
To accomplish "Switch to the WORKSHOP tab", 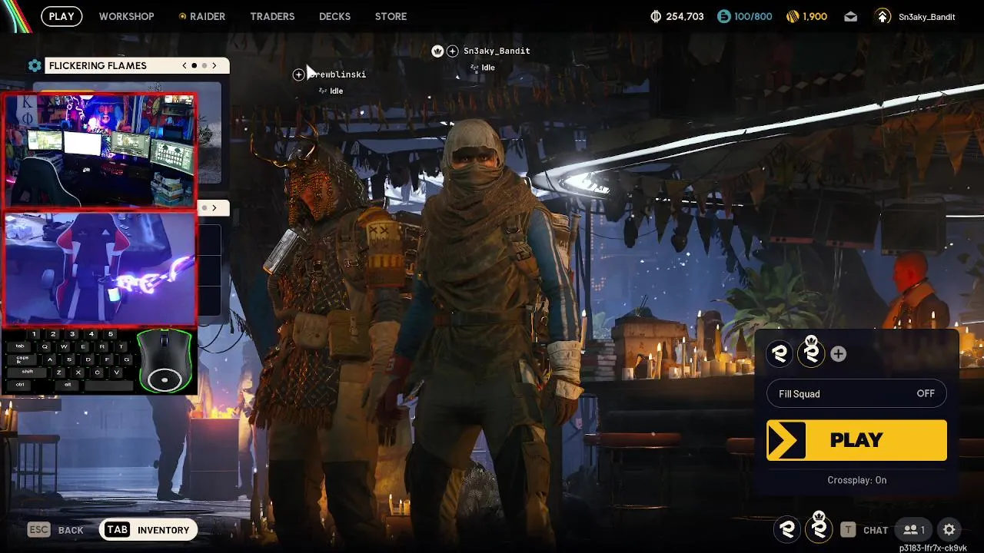I will 126,16.
